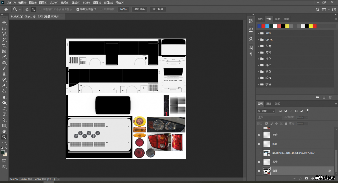Click the zoom in magnifier icon

(27, 9)
